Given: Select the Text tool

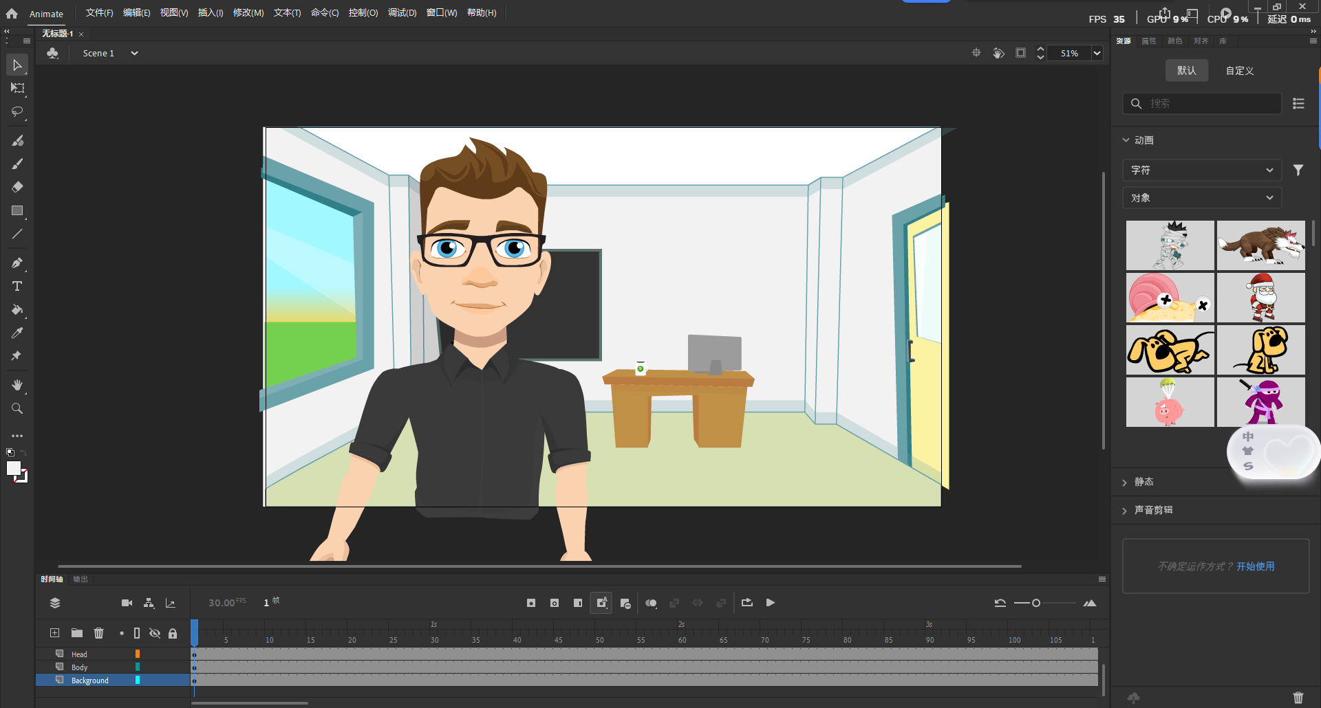Looking at the screenshot, I should click(x=17, y=286).
